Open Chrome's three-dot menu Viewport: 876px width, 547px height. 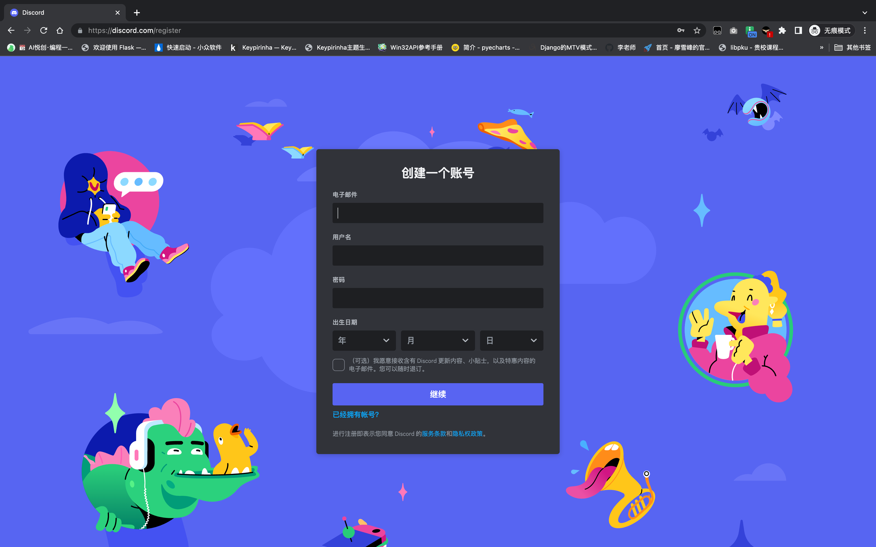(x=865, y=31)
